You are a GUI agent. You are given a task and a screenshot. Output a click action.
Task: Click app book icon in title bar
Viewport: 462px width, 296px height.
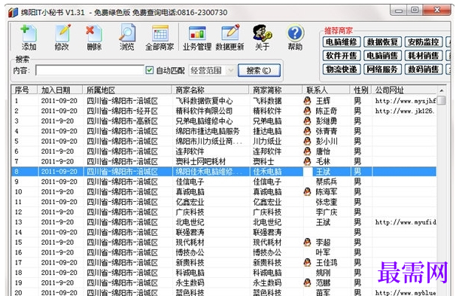(x=14, y=12)
